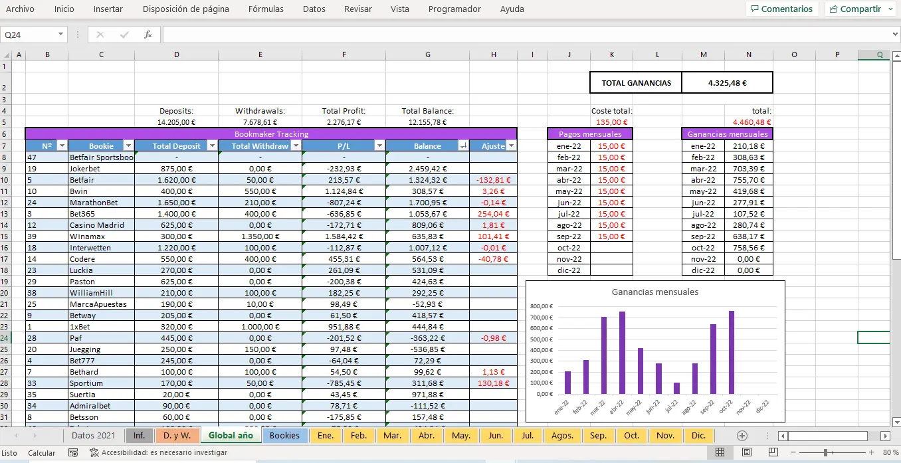Switch to Page Layout view
The image size is (901, 463).
coord(746,452)
